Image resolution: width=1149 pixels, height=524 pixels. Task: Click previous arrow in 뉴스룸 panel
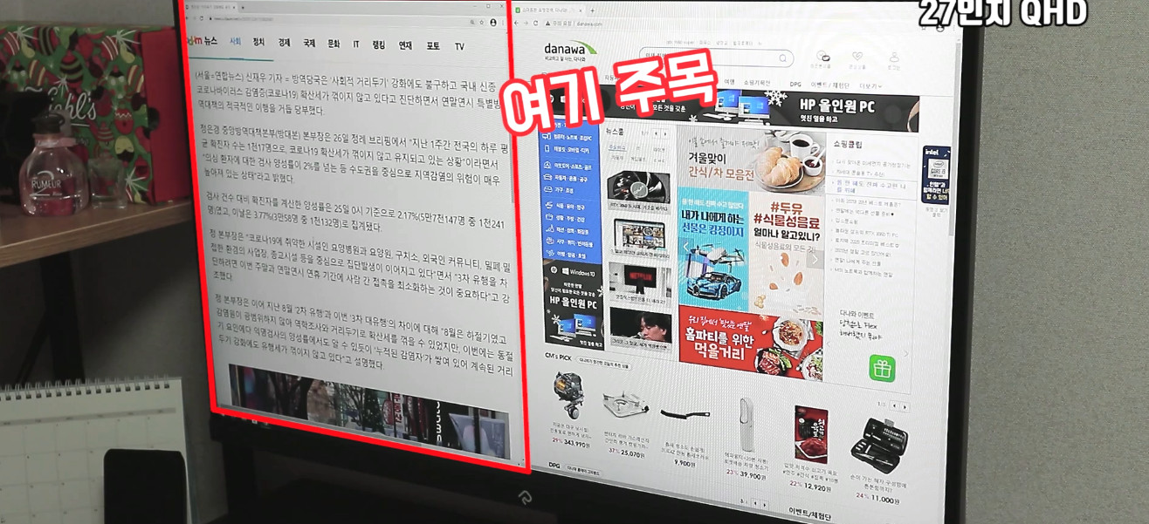pyautogui.click(x=656, y=134)
